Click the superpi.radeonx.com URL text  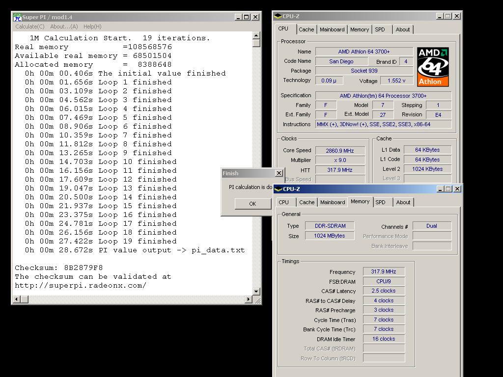(x=81, y=285)
